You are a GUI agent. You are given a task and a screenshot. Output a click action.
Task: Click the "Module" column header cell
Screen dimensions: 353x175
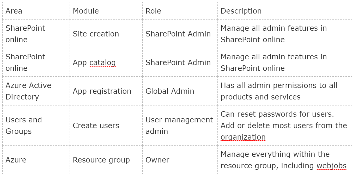[x=106, y=11]
